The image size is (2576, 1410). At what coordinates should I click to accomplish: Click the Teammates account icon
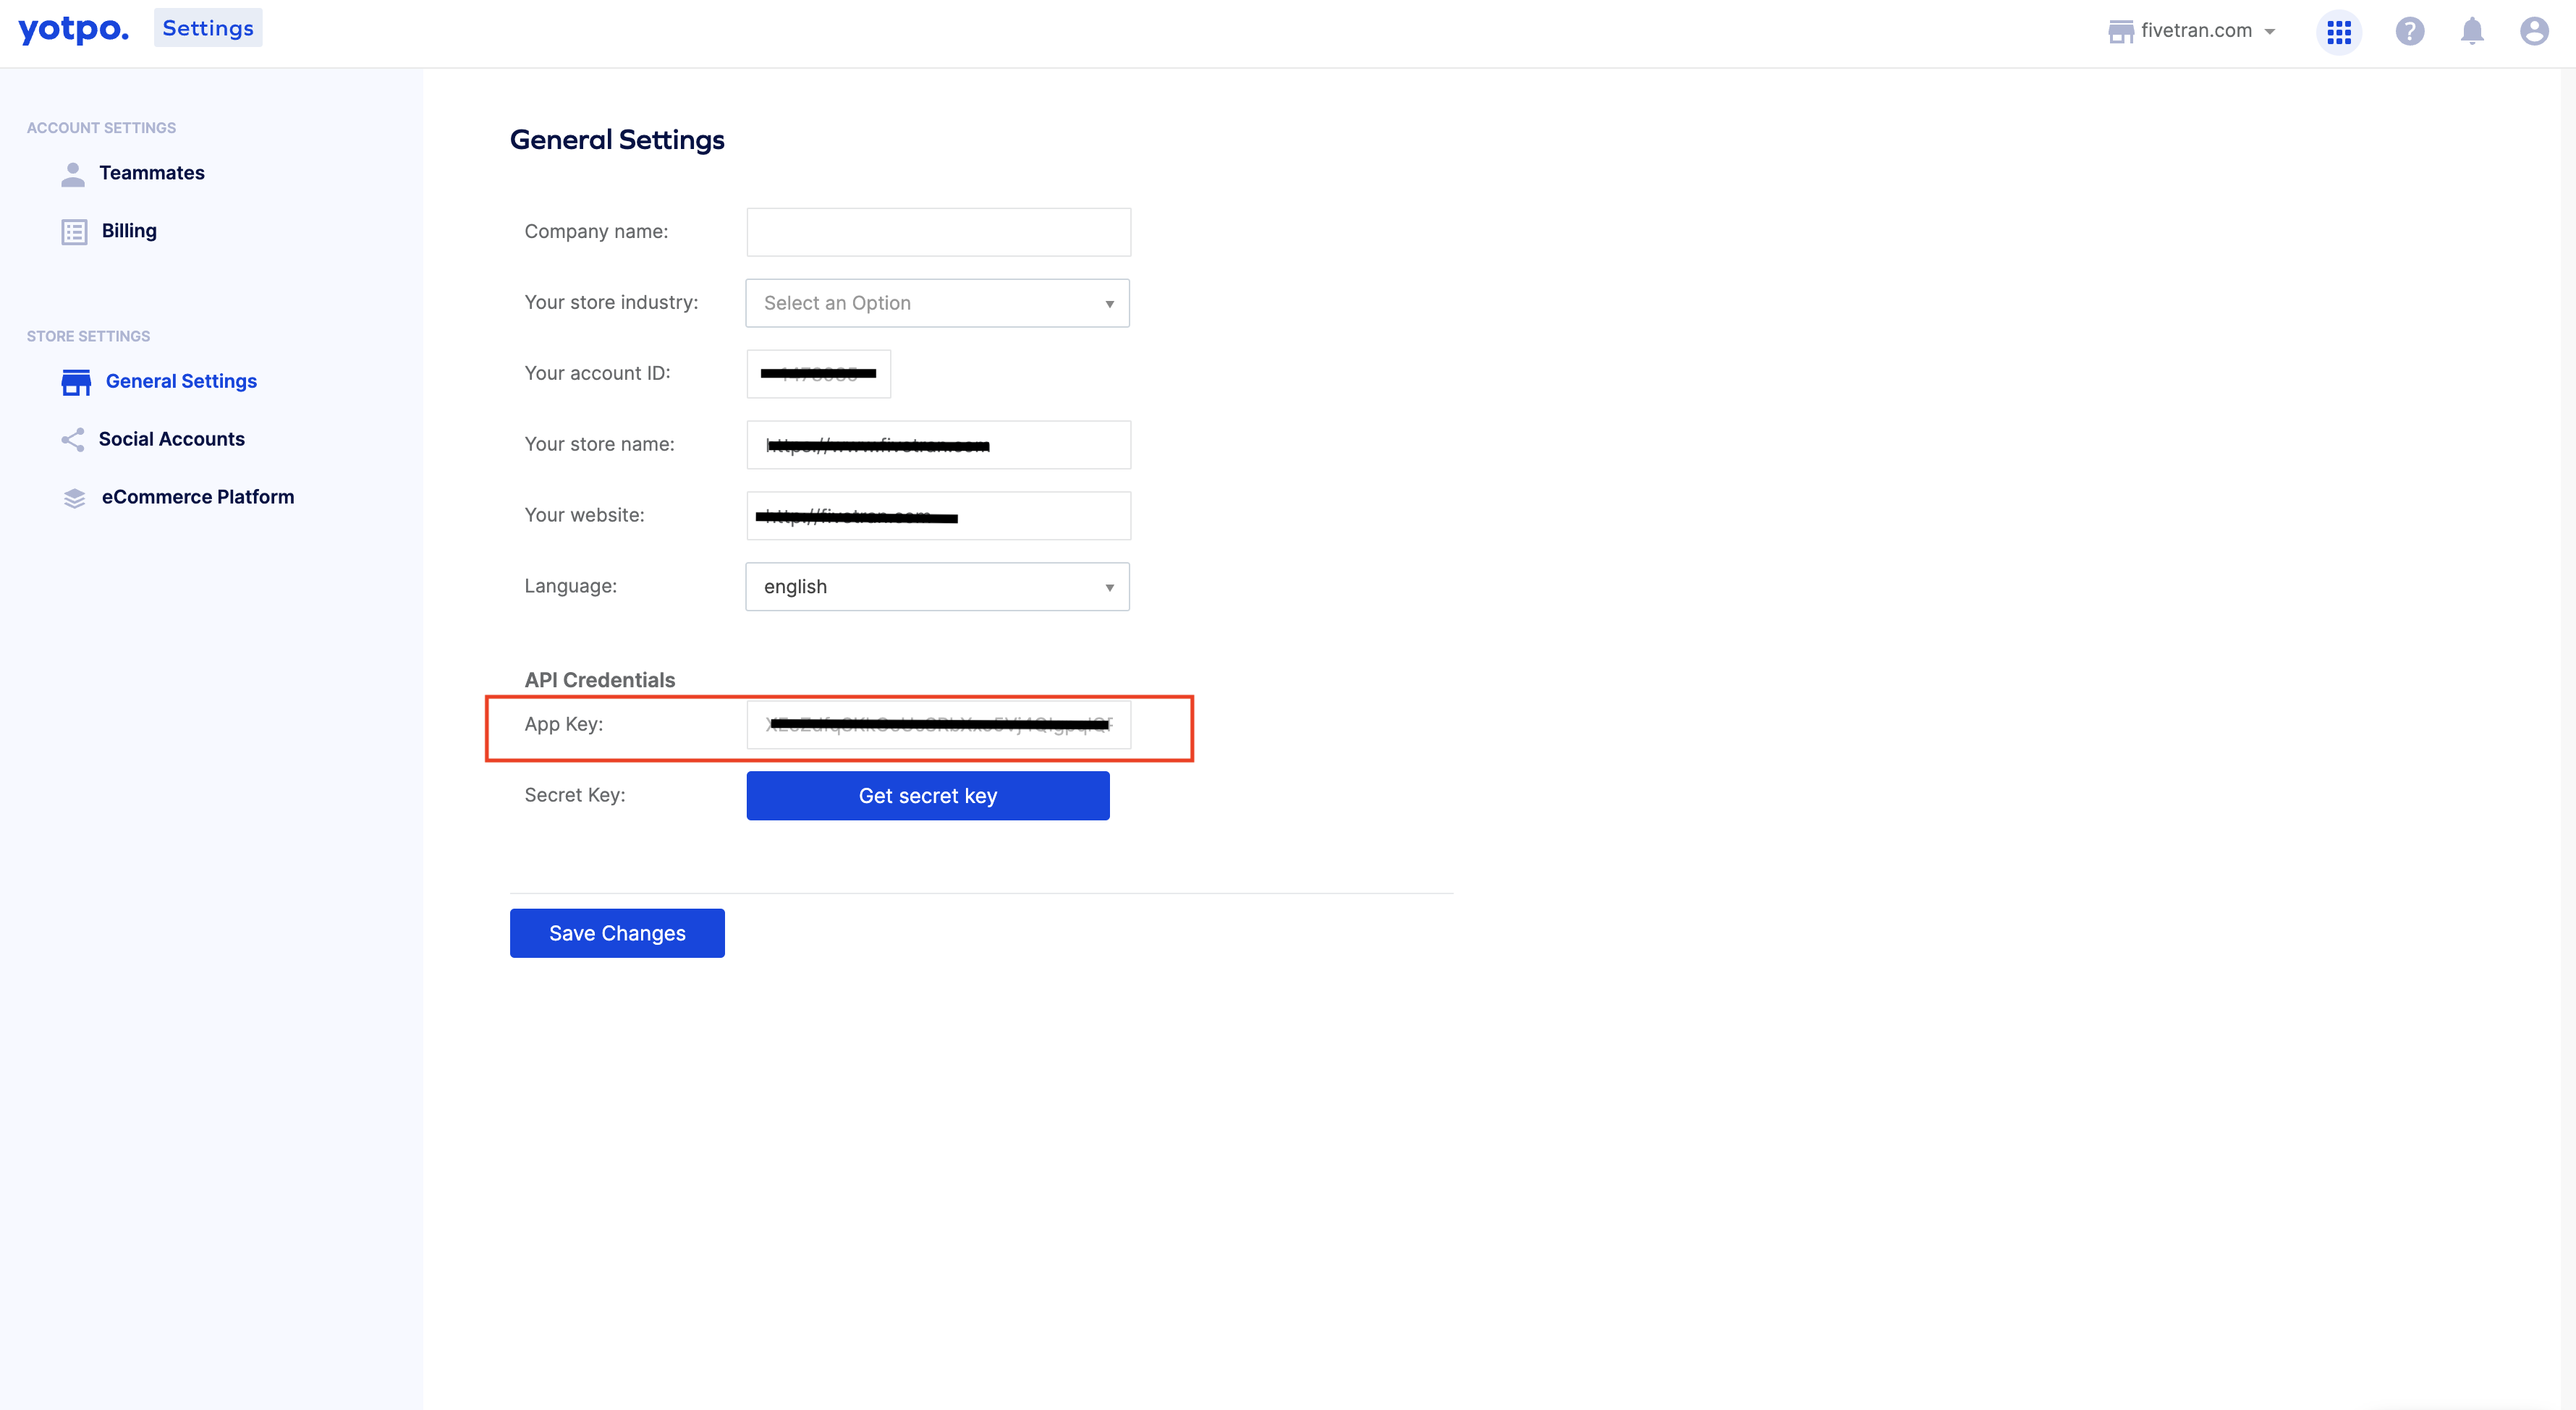pos(73,172)
